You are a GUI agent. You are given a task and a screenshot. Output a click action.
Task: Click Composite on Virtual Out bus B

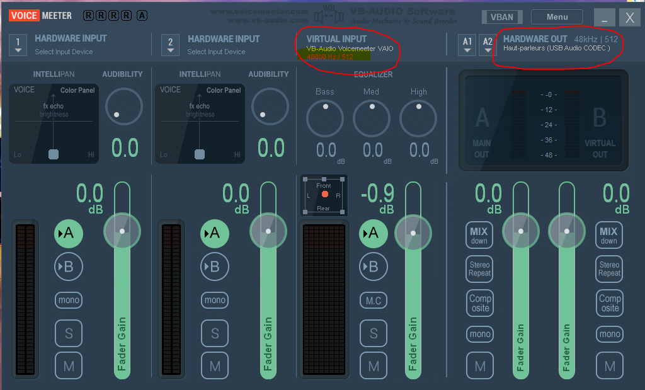(x=610, y=303)
